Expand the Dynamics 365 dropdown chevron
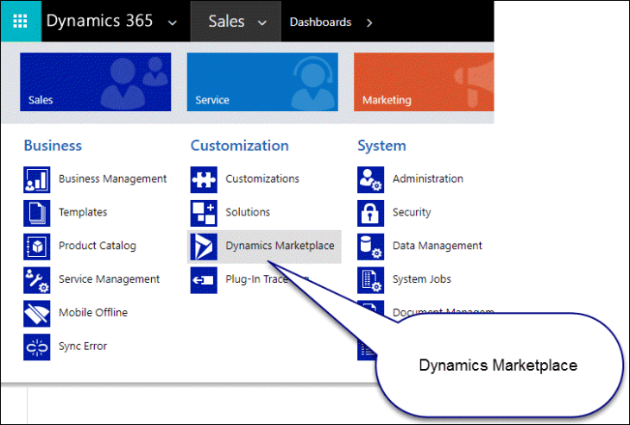The height and width of the screenshot is (425, 630). click(173, 23)
